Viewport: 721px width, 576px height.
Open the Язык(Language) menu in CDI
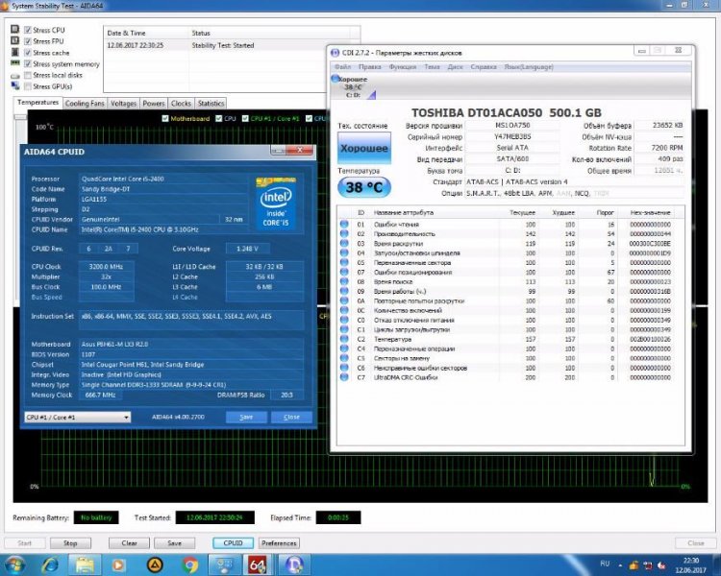529,67
